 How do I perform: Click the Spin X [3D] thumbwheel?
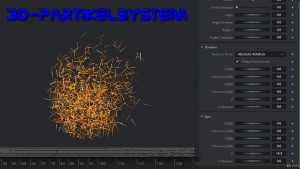tap(253, 123)
